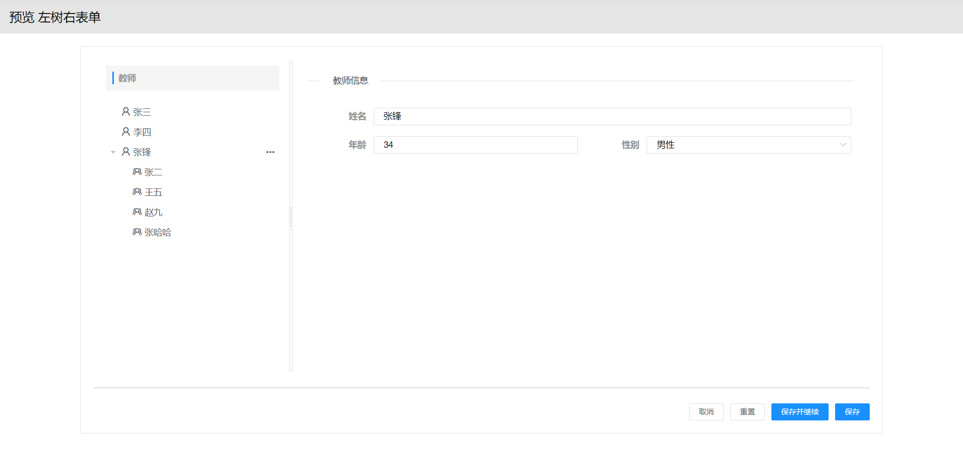Click the 姓名 input field
The image size is (963, 452).
click(612, 116)
